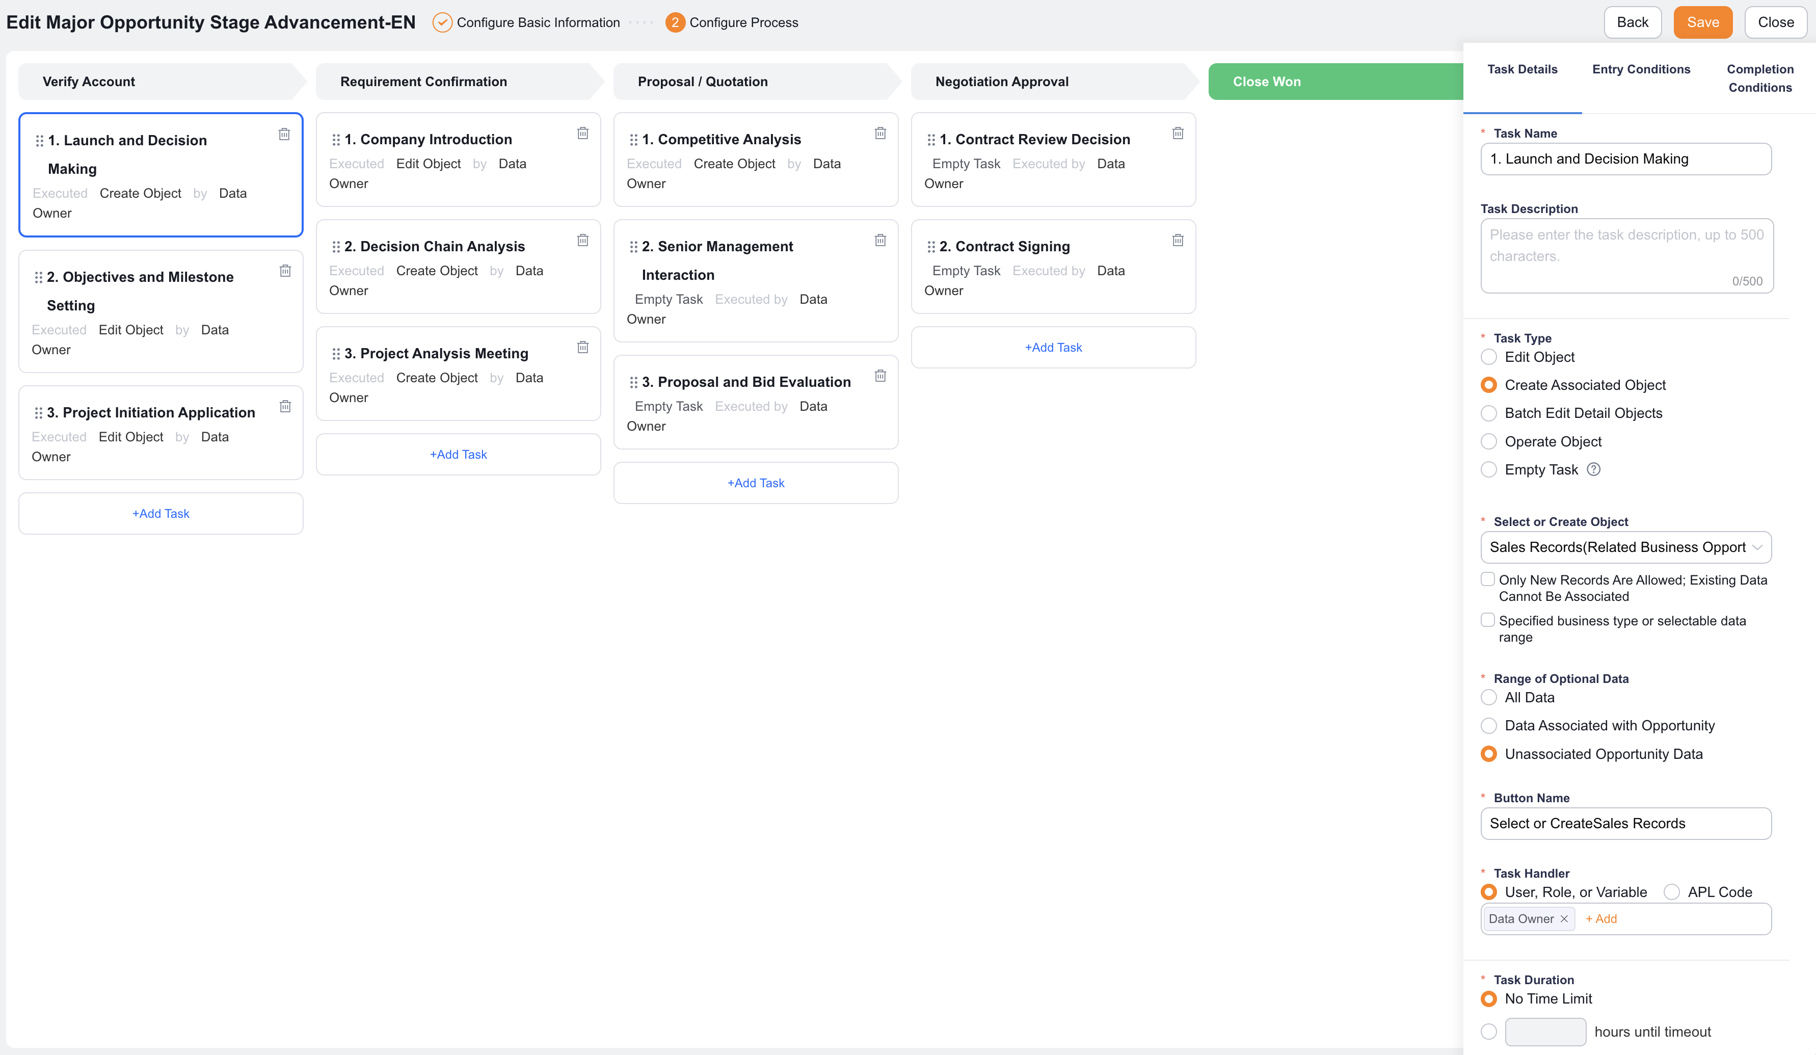
Task: Add Task under Negotiation Approval stage
Action: 1053,348
